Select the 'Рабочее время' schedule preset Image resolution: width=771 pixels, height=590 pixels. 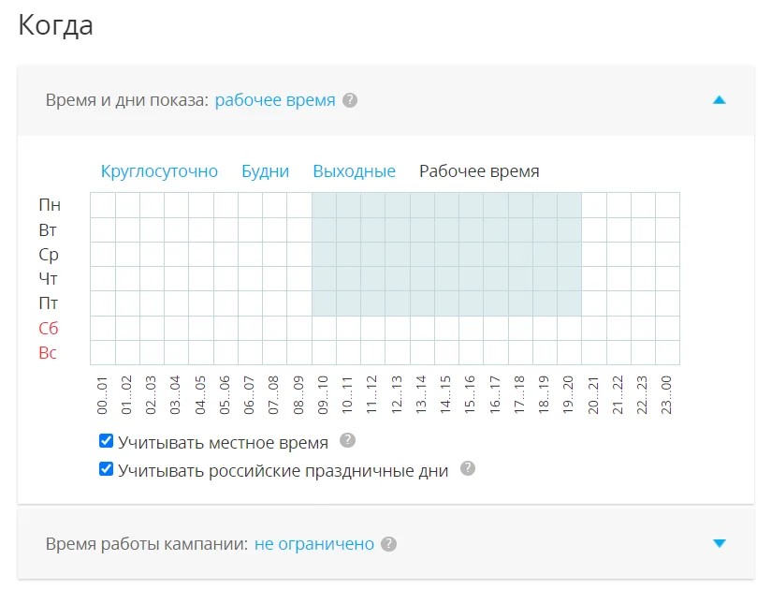pyautogui.click(x=479, y=171)
